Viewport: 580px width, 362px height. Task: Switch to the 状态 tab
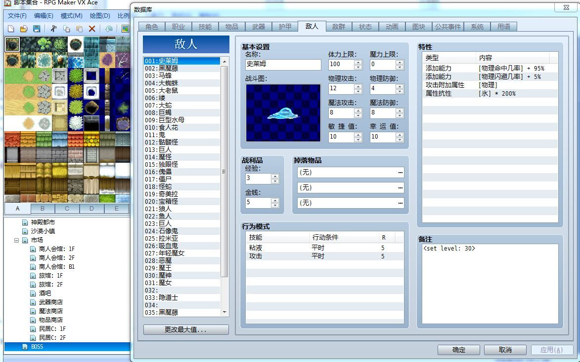[365, 27]
